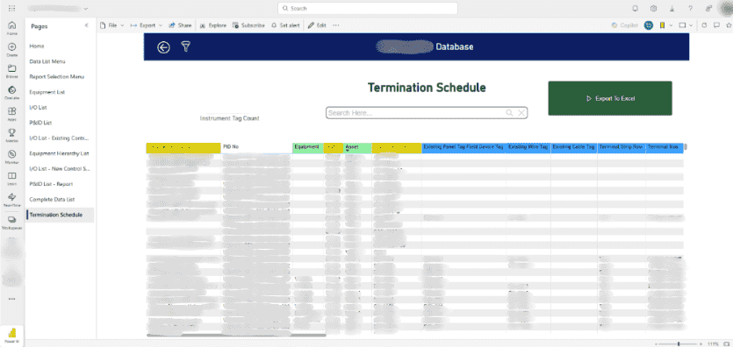
Task: Go to Home in the left rail
Action: [x=11, y=28]
